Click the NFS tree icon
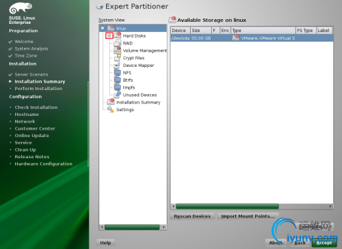This screenshot has height=249, width=342. (118, 72)
